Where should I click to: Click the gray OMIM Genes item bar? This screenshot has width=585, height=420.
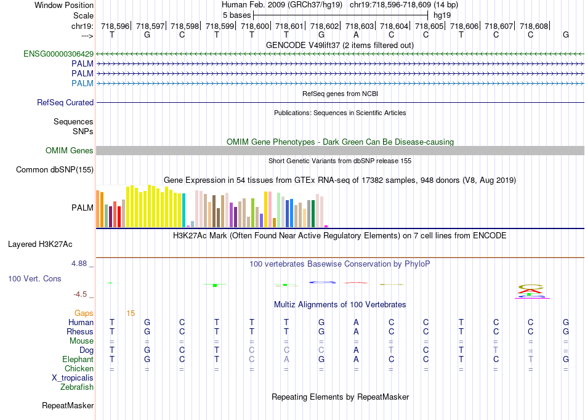pyautogui.click(x=340, y=151)
